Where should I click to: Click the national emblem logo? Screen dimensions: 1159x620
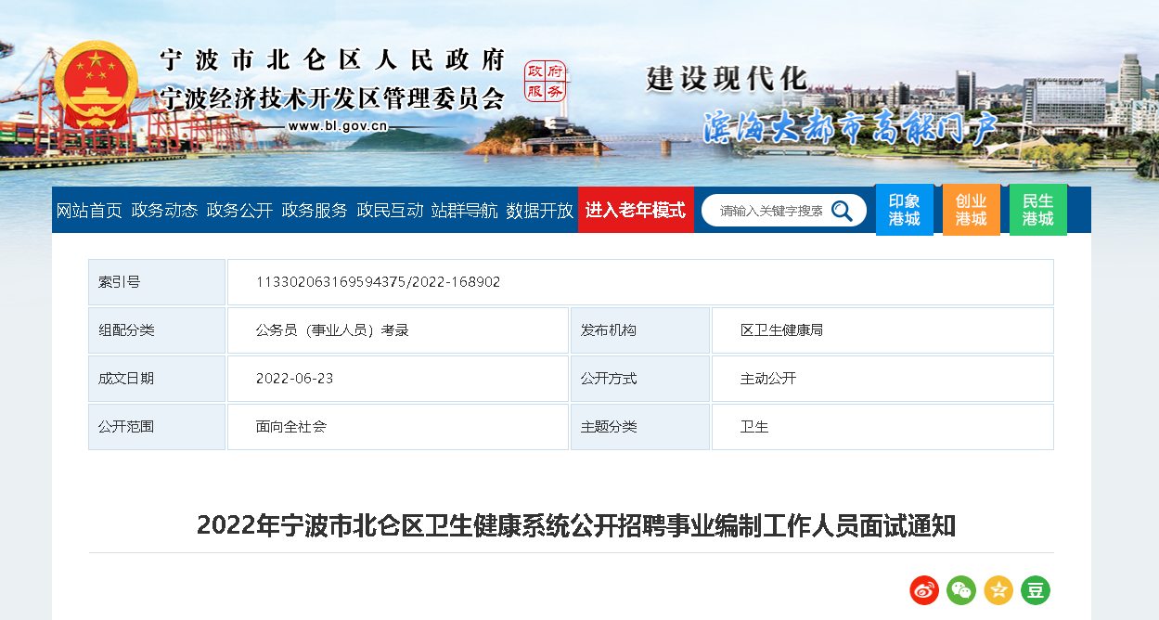click(96, 88)
